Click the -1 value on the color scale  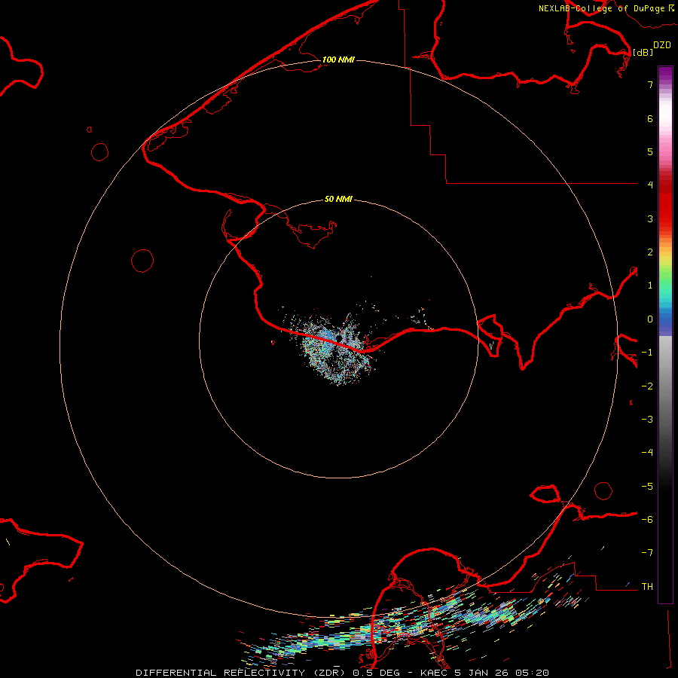point(647,353)
